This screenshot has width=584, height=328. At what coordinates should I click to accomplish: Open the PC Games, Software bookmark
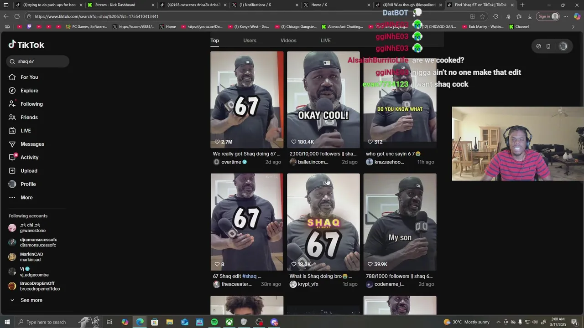tap(86, 27)
